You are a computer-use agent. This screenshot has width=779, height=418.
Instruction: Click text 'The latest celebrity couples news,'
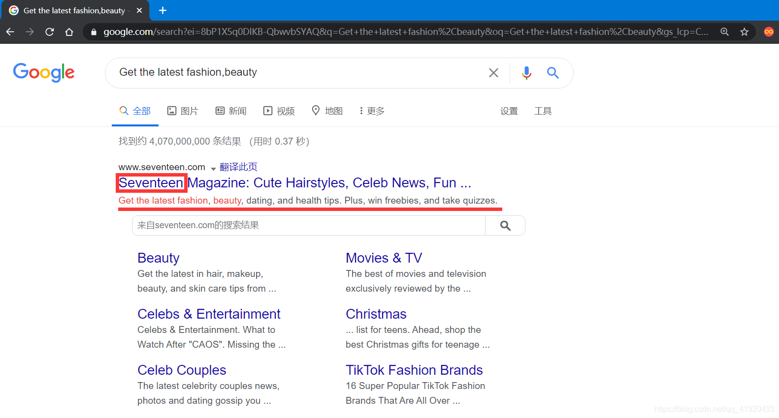(208, 386)
